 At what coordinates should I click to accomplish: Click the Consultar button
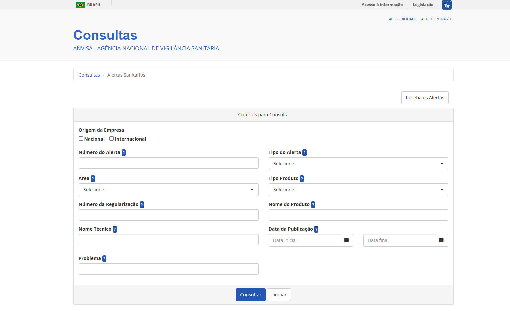[250, 295]
